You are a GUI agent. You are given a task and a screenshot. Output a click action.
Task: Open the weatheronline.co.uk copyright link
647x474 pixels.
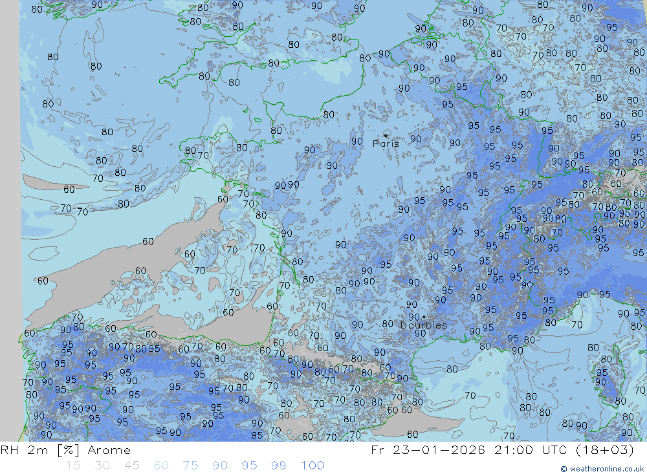(602, 469)
